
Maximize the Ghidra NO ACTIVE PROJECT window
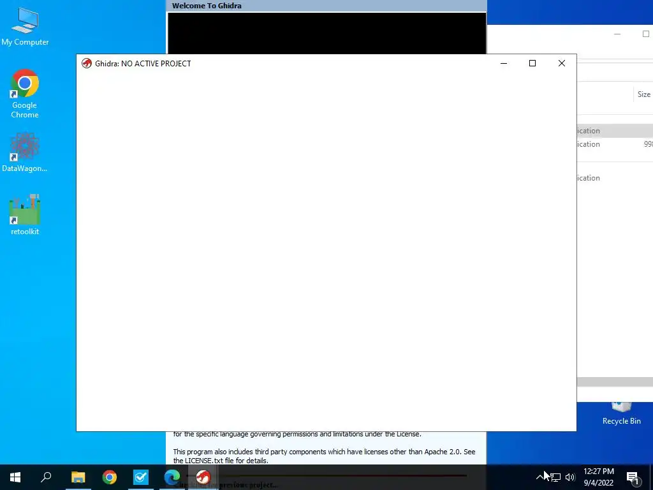point(532,63)
